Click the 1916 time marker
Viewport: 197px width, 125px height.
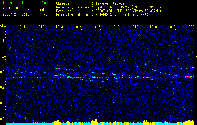(x=116, y=27)
